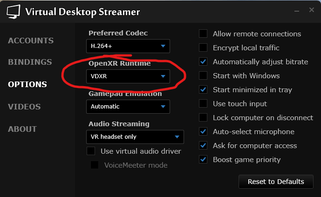Switch to the BINDINGS tab

pyautogui.click(x=30, y=62)
